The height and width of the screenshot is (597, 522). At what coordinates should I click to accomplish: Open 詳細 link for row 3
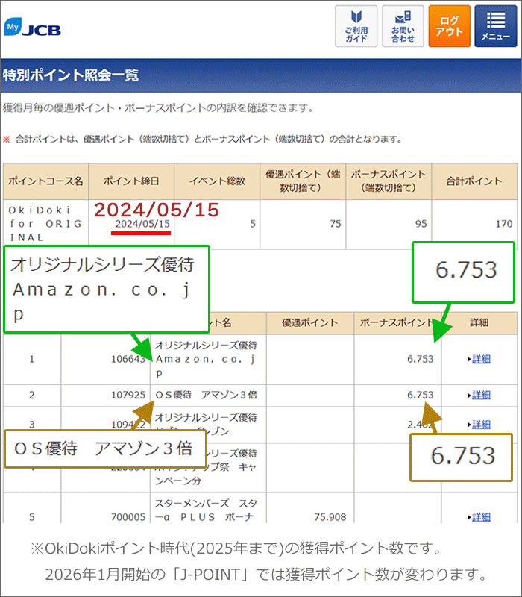coord(481,425)
